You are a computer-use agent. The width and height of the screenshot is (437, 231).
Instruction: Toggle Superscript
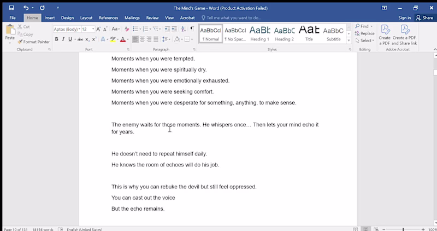94,39
